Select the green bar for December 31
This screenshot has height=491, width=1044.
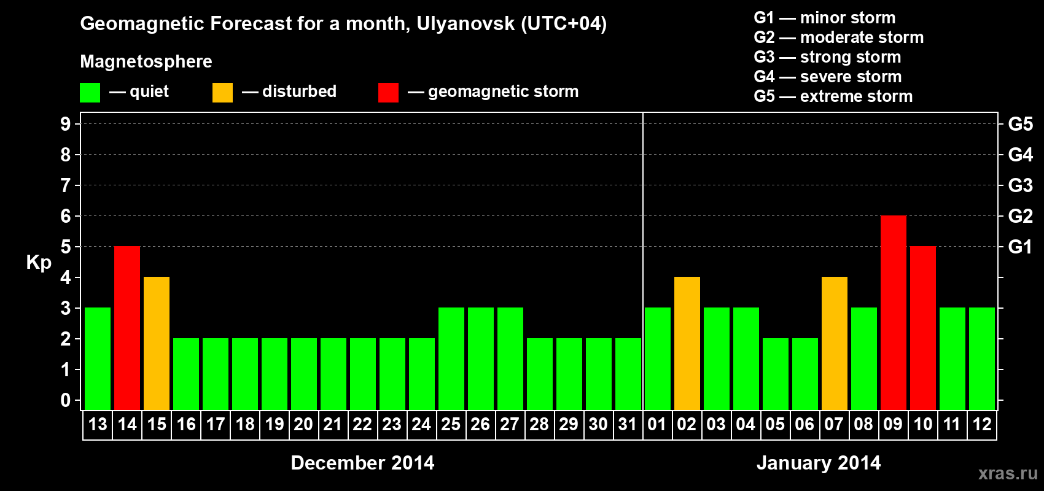click(x=628, y=374)
